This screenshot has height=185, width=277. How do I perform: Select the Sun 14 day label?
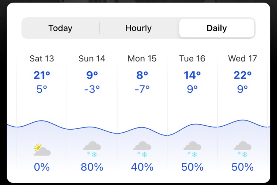(x=92, y=58)
